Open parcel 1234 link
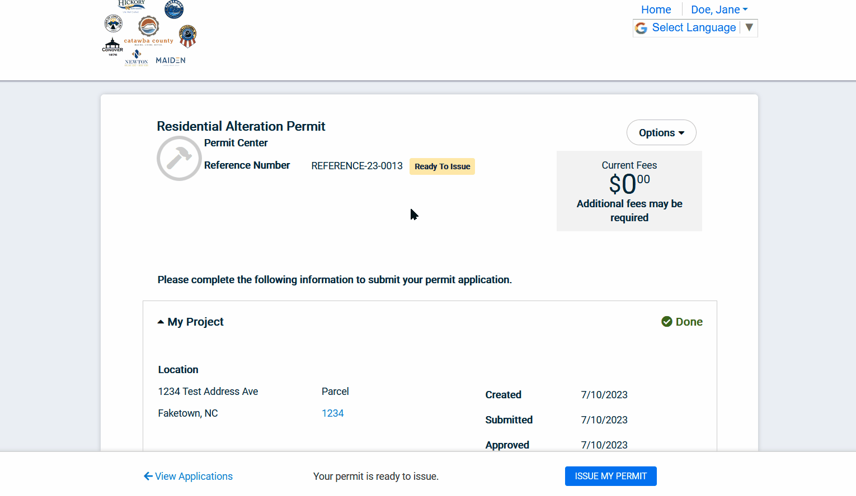 pos(332,413)
